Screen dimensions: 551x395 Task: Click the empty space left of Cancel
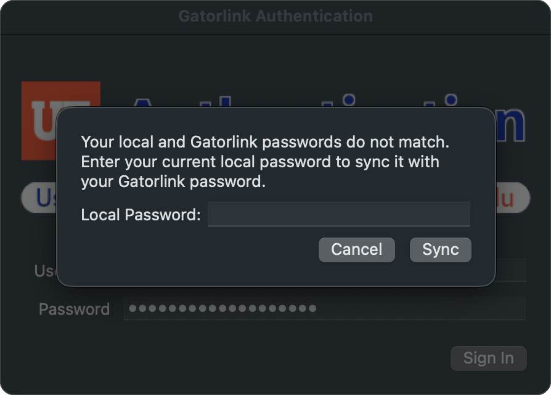tap(197, 250)
